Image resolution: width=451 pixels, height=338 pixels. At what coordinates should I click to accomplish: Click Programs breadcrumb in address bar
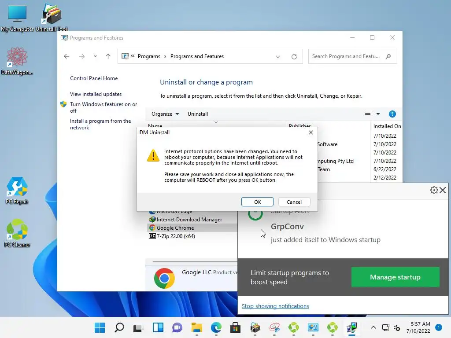149,56
